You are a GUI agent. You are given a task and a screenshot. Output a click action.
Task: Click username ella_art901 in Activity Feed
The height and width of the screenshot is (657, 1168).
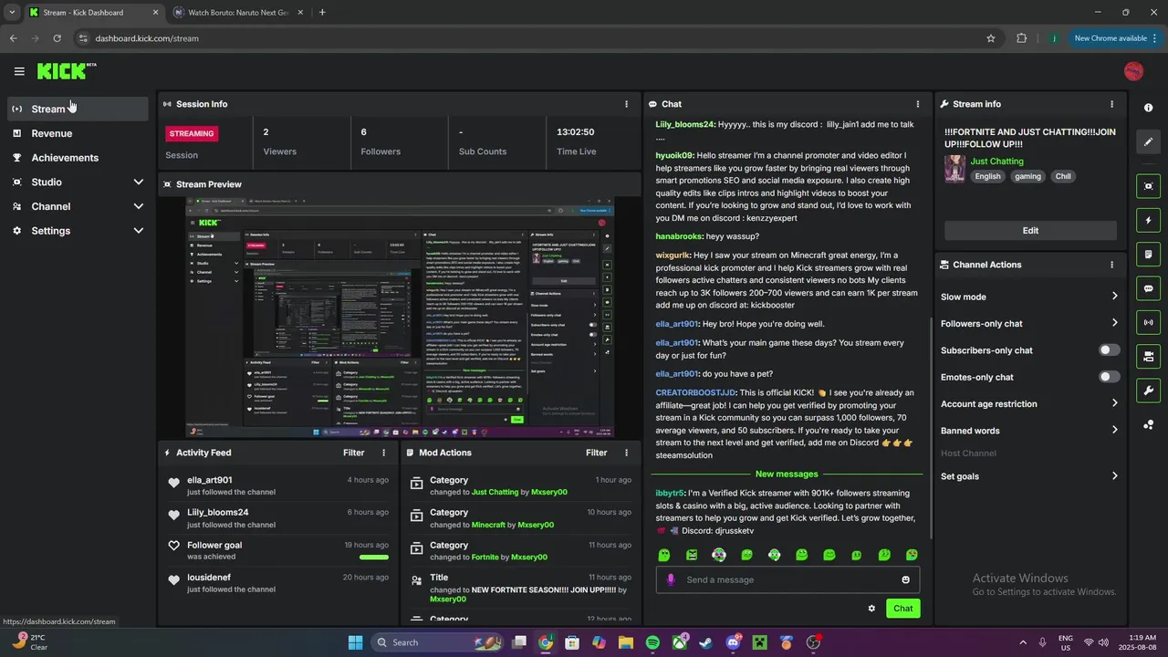pos(210,480)
